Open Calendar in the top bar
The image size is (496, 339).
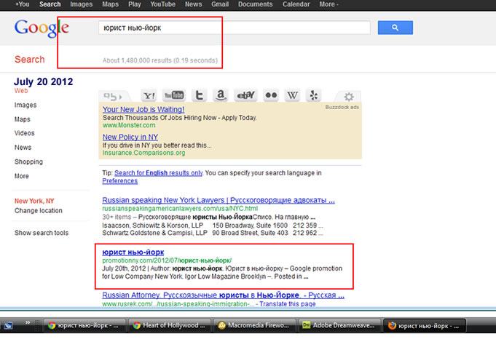tap(296, 4)
